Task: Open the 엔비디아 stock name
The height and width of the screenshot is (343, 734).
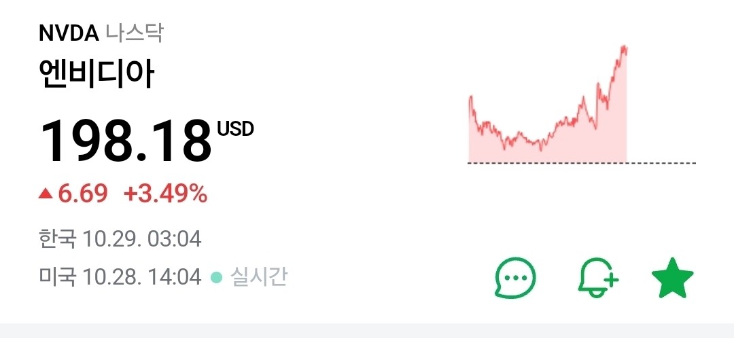Action: 97,75
